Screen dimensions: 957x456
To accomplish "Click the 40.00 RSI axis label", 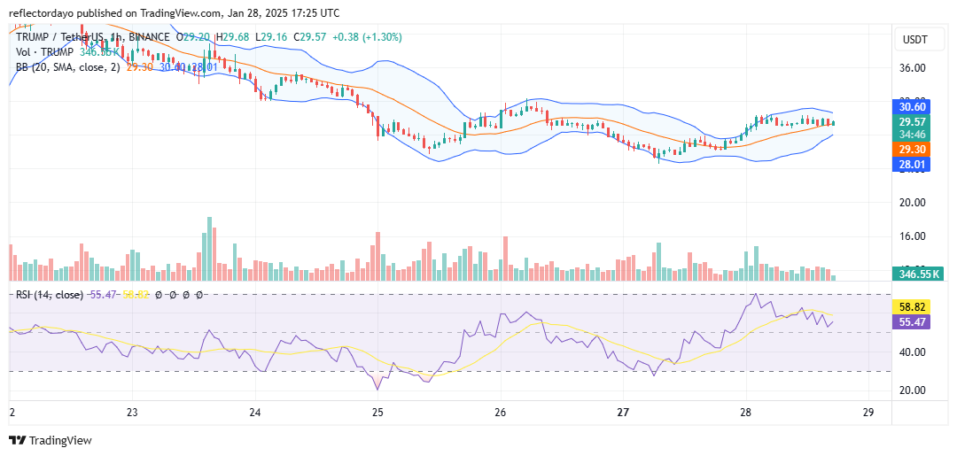I will point(914,352).
